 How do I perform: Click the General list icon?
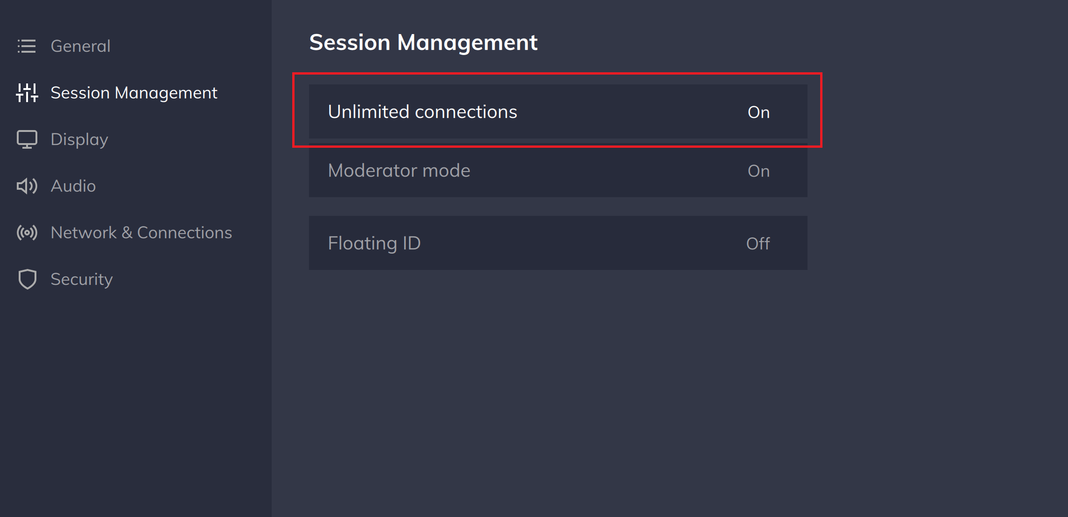pyautogui.click(x=27, y=46)
